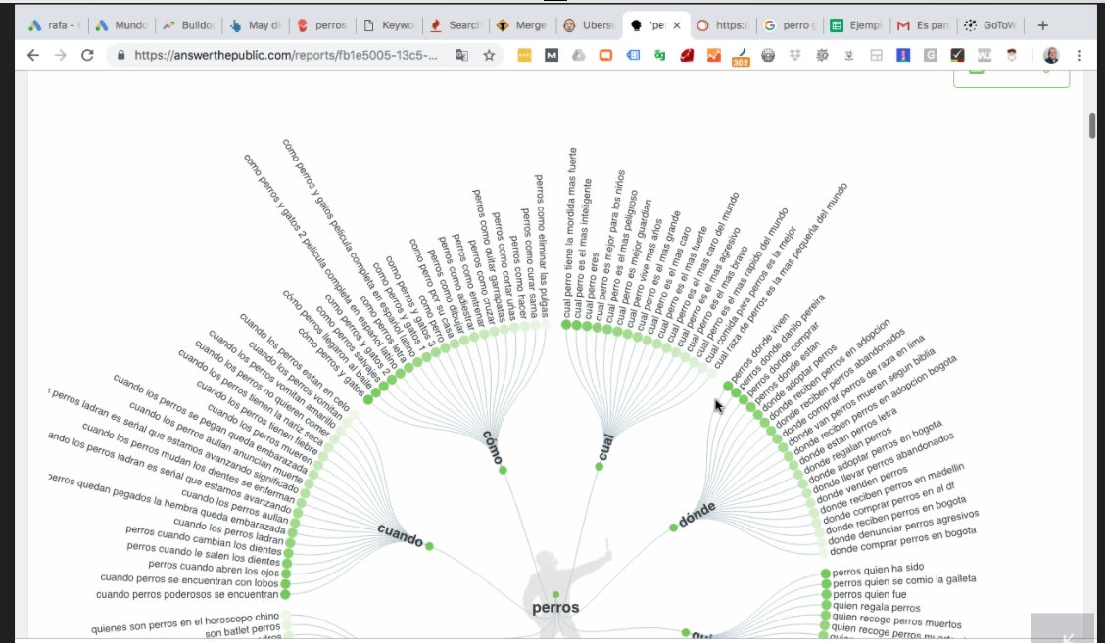Click the browser back arrow
The image size is (1105, 643).
[35, 57]
